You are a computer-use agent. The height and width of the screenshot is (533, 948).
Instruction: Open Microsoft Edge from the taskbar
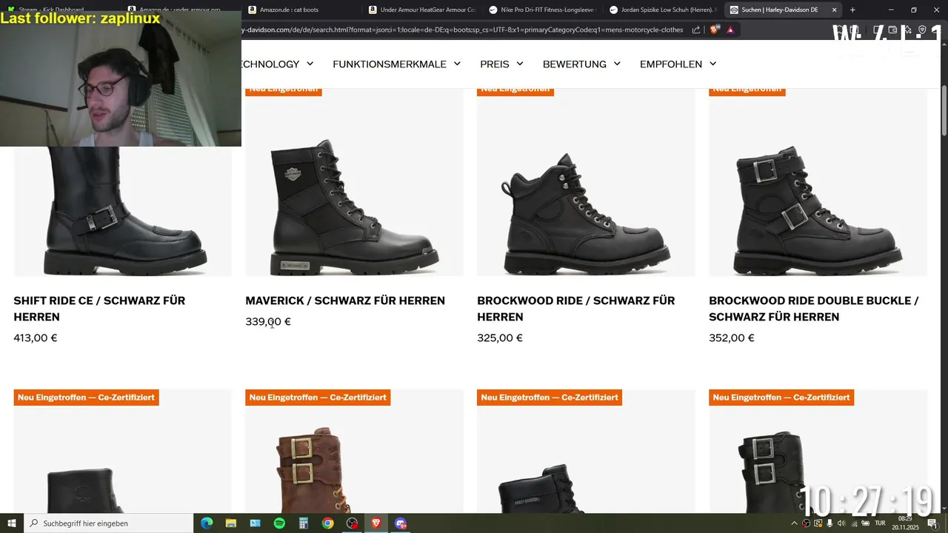pos(207,523)
